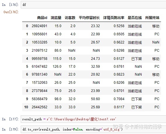Click the 0.6298 bounce rate cell
Screen dimensions: 166x134
[119, 51]
